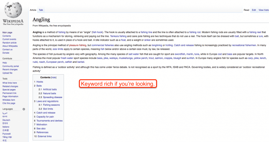This screenshot has height=142, width=269.
Task: Click the Wikipedia globe logo
Action: click(13, 10)
